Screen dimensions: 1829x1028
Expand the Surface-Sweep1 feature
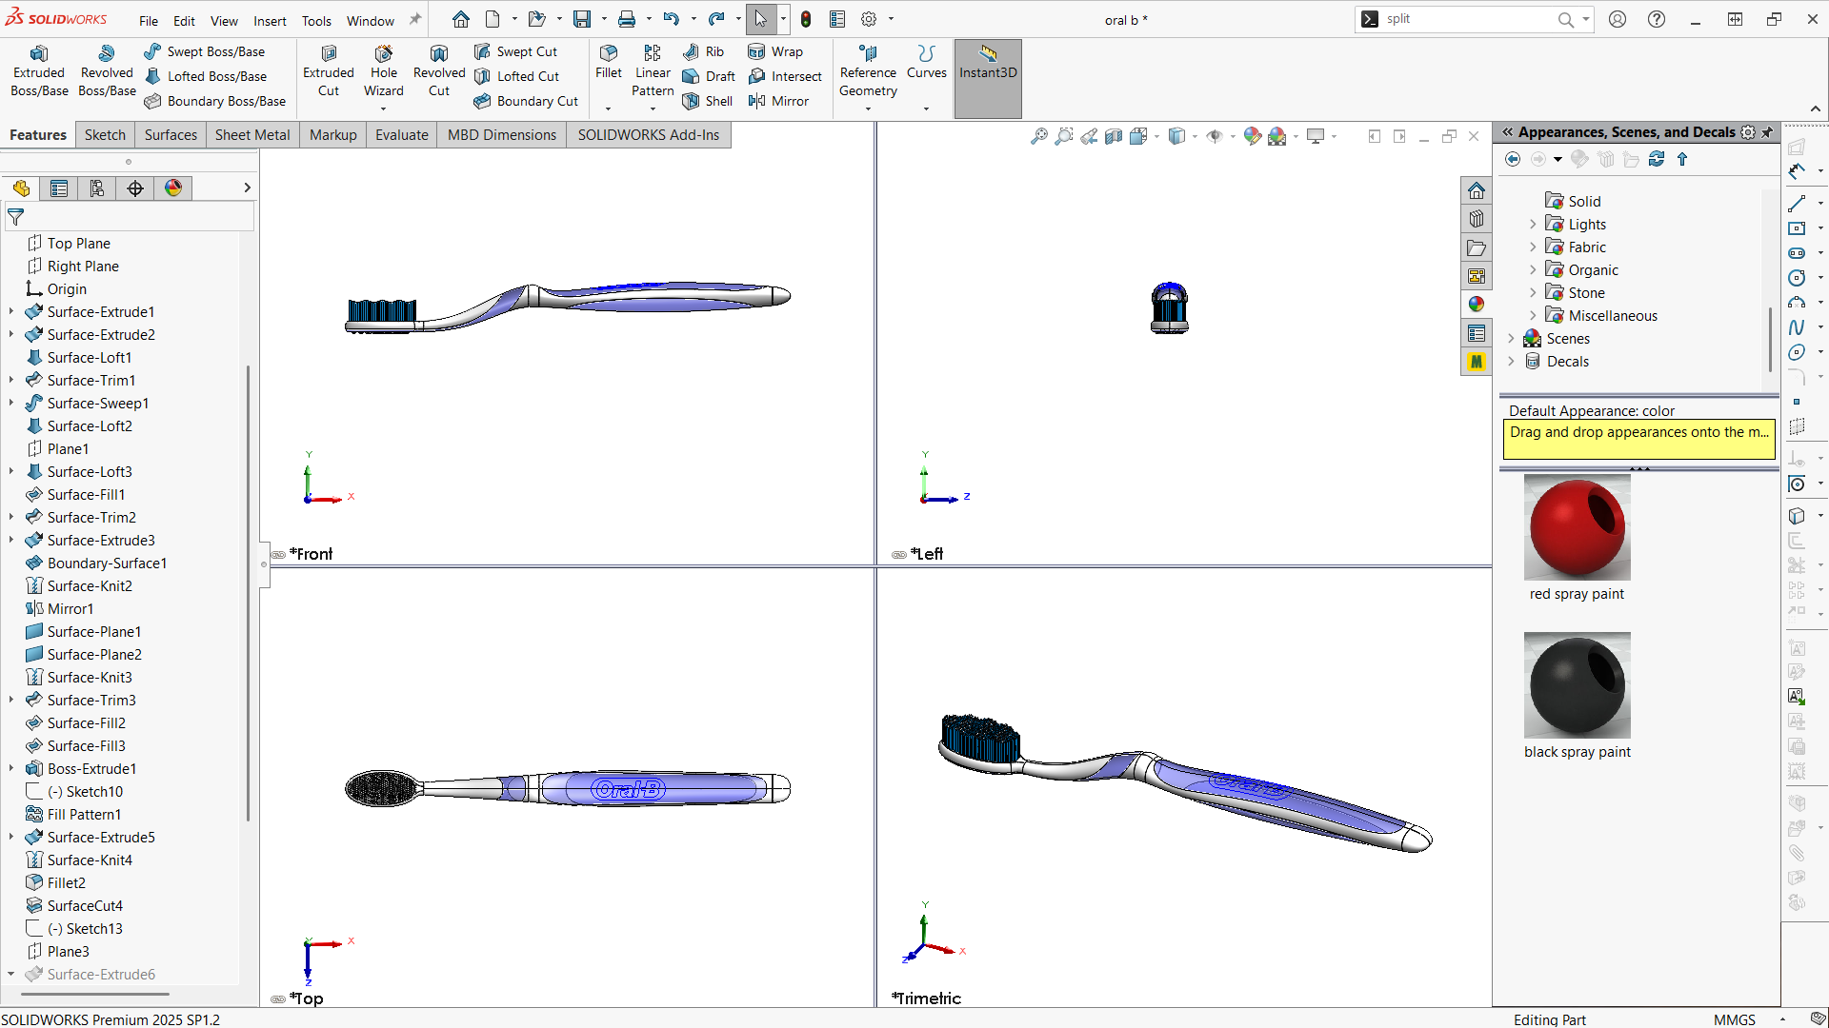click(11, 403)
